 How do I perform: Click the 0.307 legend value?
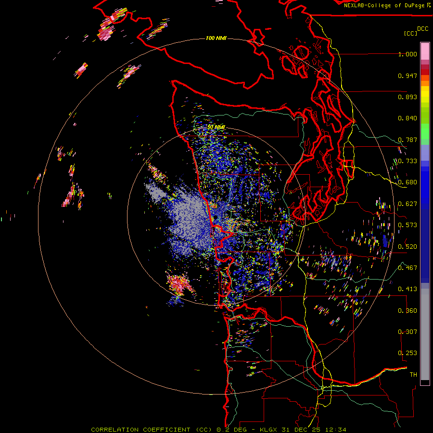pyautogui.click(x=408, y=331)
